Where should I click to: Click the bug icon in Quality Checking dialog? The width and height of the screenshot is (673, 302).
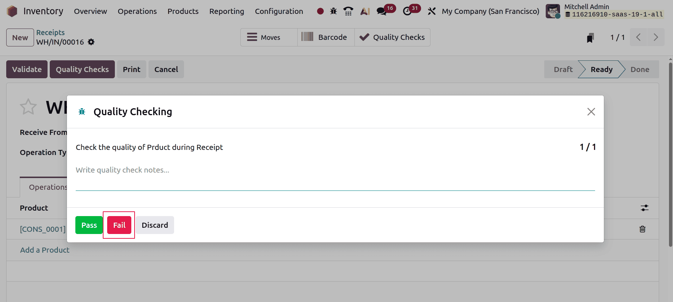coord(82,112)
